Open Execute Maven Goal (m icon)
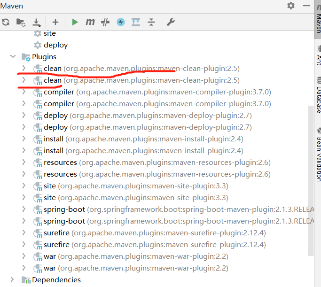Viewport: 321px width, 287px height. pyautogui.click(x=90, y=22)
